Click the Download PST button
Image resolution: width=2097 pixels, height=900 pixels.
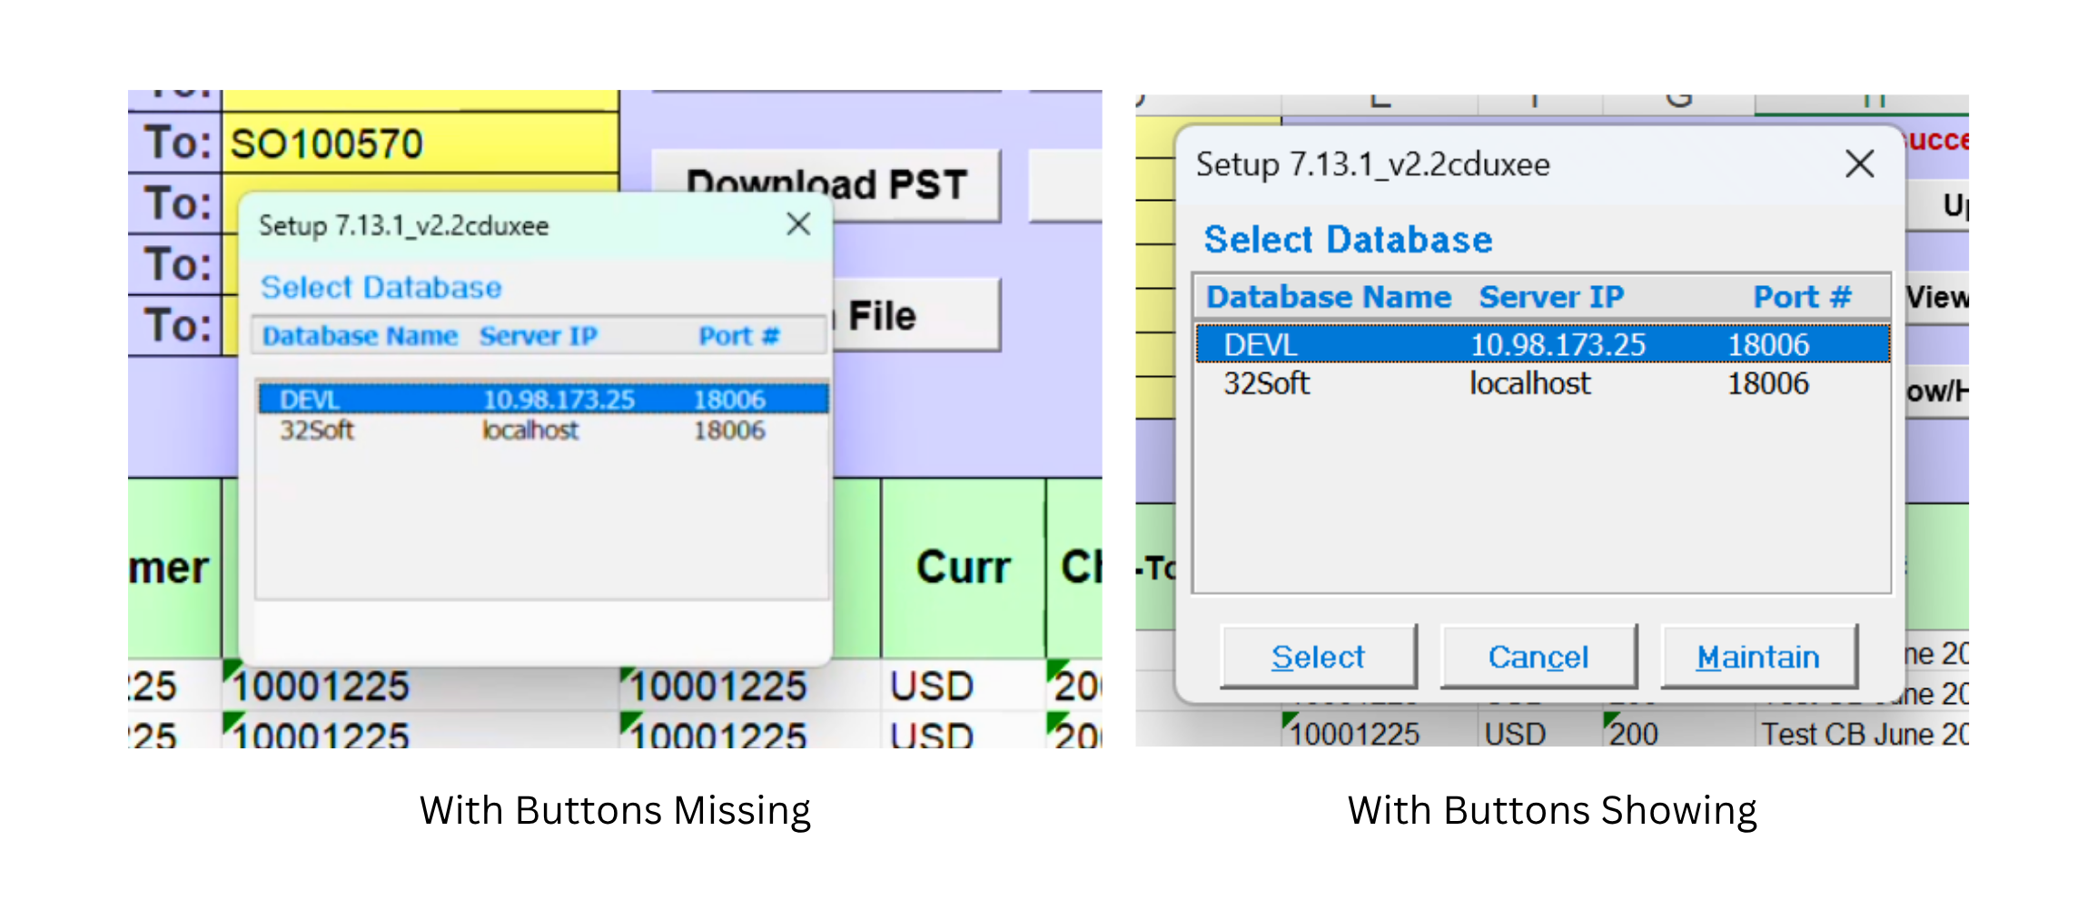[x=826, y=185]
